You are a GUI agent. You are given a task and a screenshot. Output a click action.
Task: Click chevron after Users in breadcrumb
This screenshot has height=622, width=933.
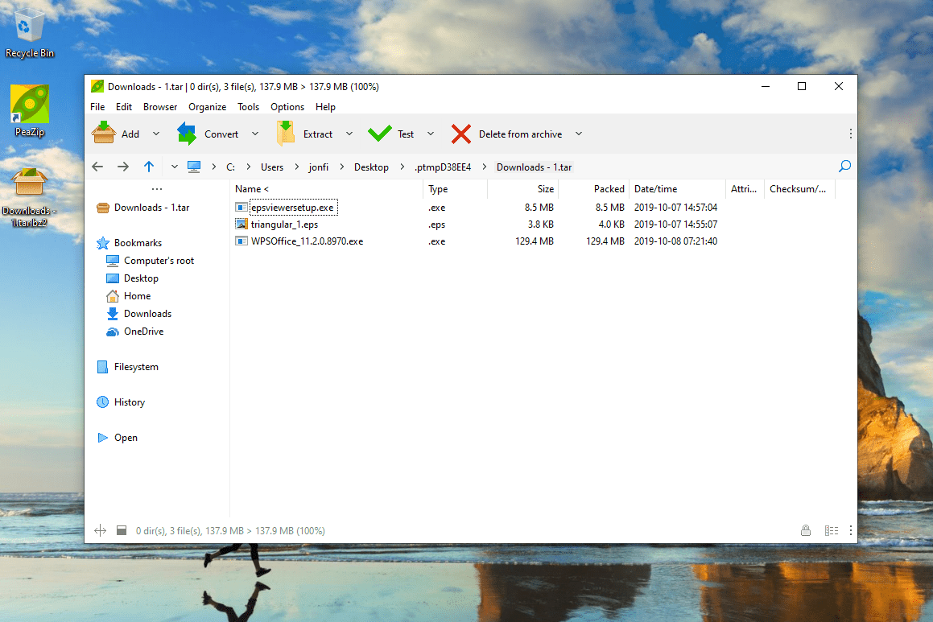point(297,167)
